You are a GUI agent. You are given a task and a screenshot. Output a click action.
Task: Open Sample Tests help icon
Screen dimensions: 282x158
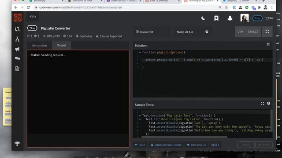click(268, 104)
